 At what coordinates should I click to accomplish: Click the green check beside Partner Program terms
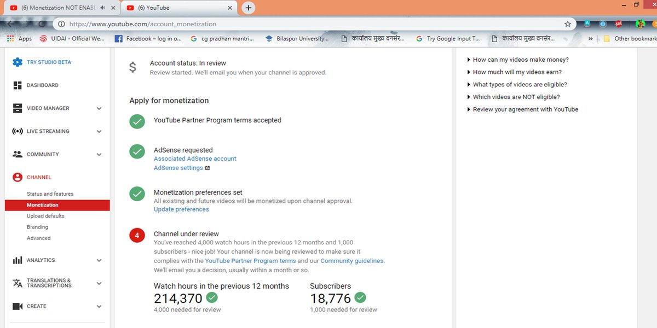click(x=137, y=121)
